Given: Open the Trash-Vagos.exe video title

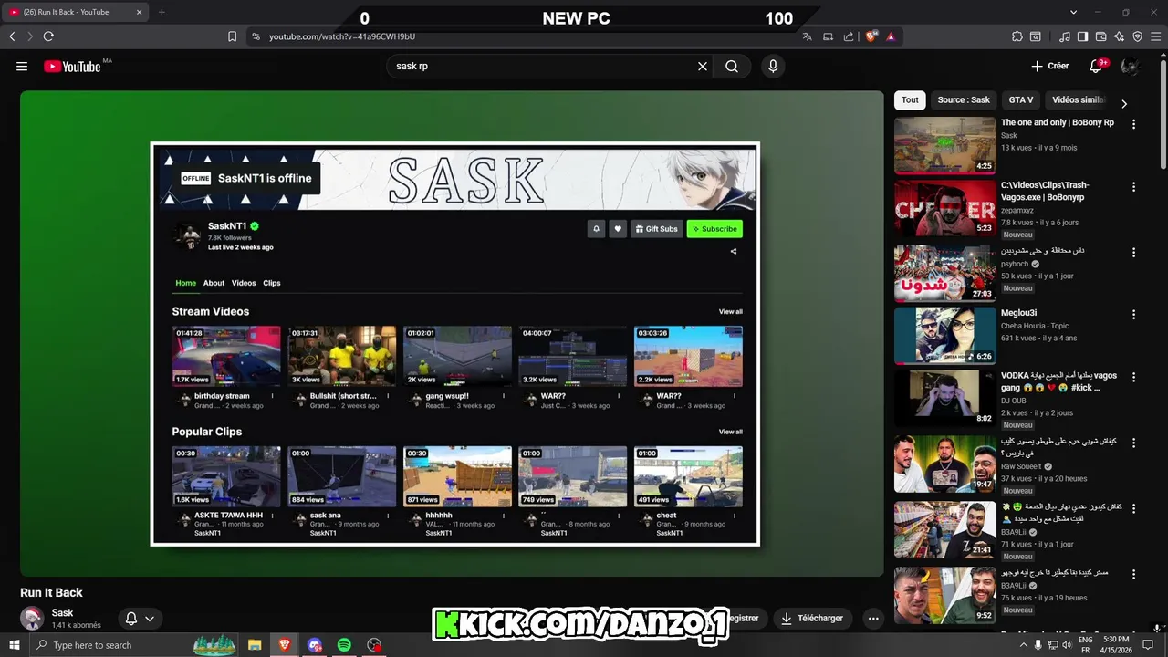Looking at the screenshot, I should coord(1045,191).
